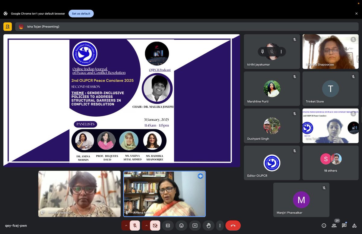Click muted mic icon on Radhika Shapoorjee's tile
This screenshot has width=362, height=234.
click(353, 40)
